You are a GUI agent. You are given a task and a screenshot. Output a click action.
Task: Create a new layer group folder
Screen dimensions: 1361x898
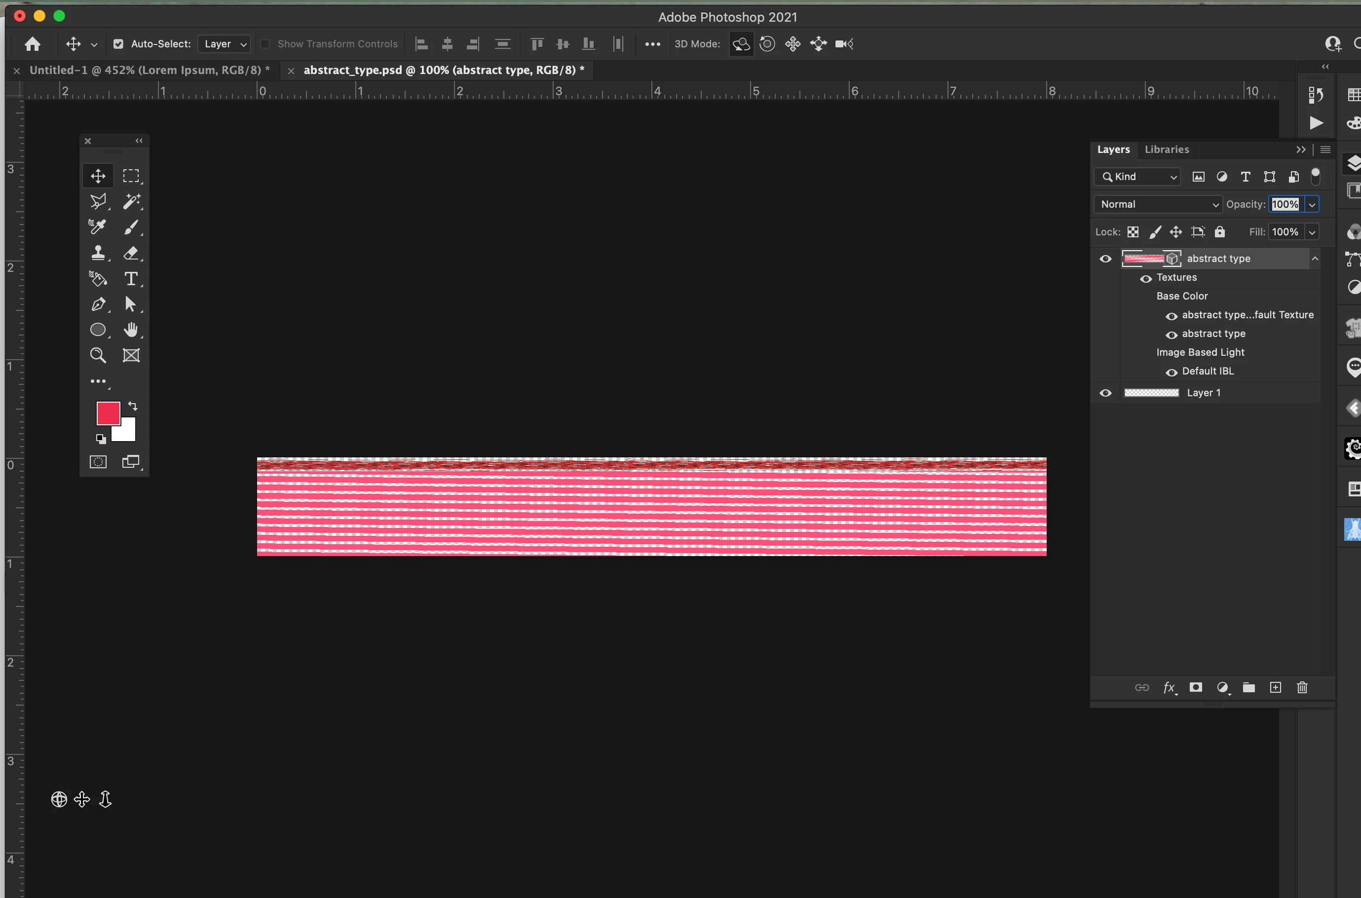coord(1248,687)
